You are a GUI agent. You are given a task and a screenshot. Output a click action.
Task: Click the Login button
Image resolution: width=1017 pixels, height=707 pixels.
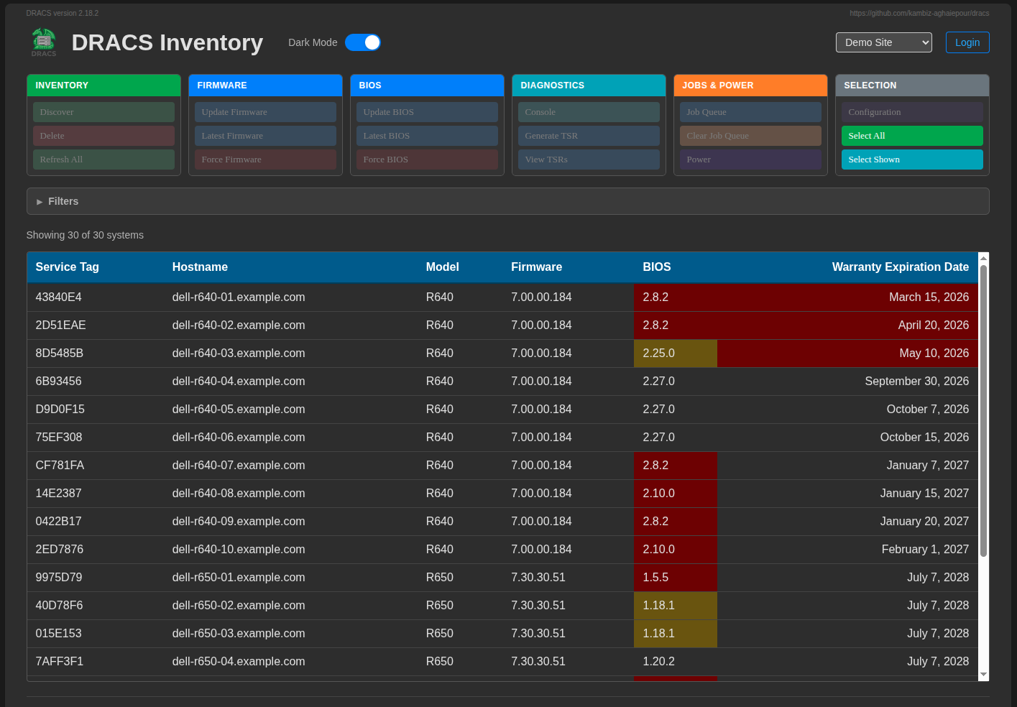967,42
